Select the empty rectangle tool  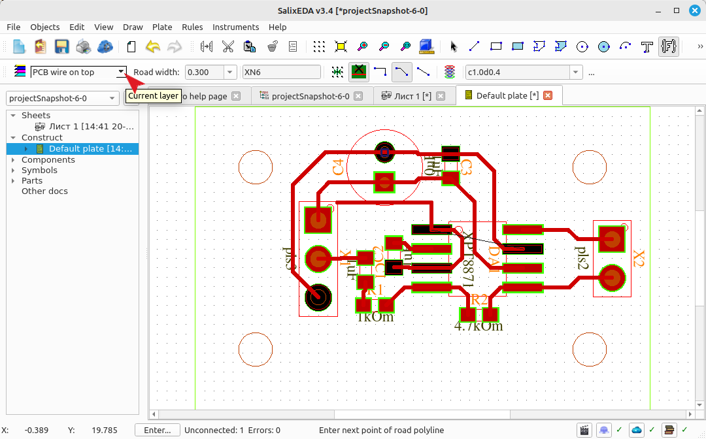(496, 46)
